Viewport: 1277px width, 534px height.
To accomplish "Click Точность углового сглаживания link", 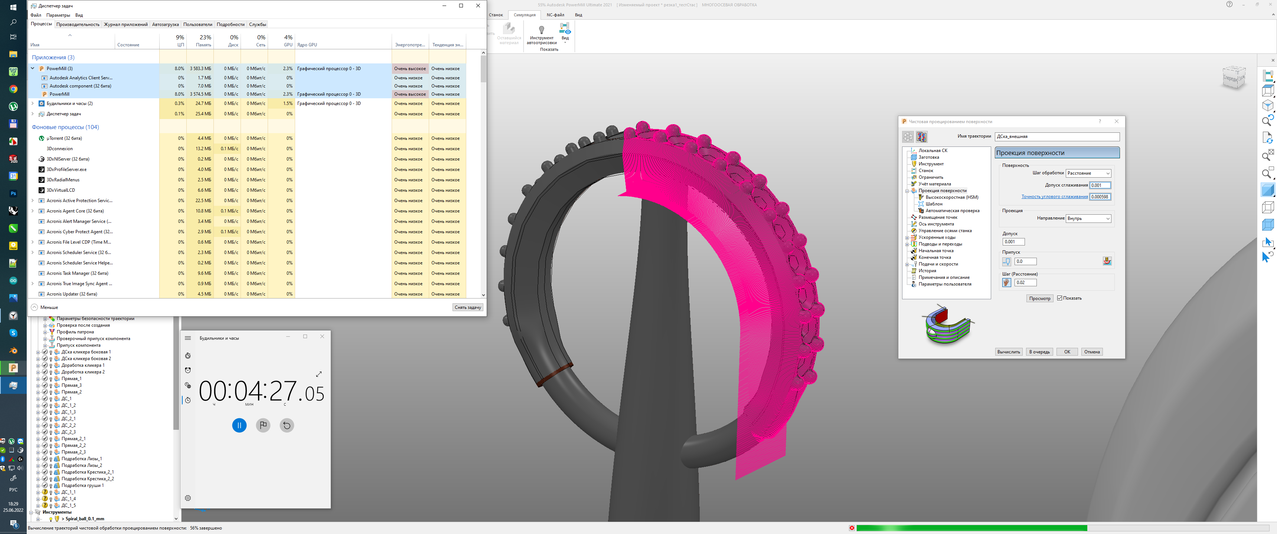I will click(x=1054, y=197).
